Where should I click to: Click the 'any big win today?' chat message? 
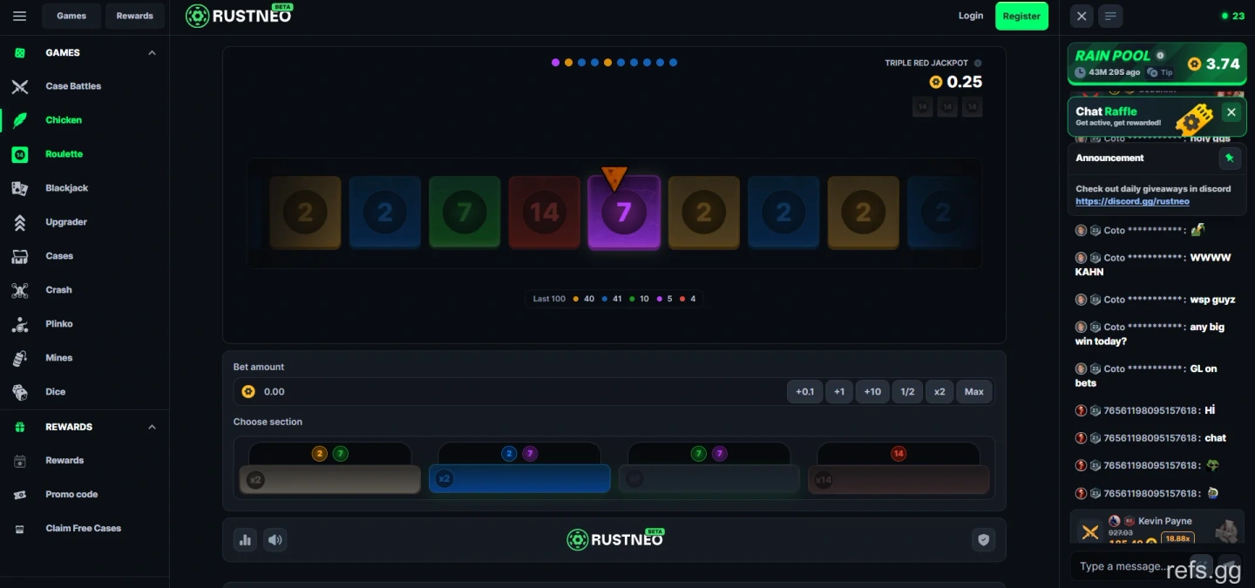tap(1150, 335)
